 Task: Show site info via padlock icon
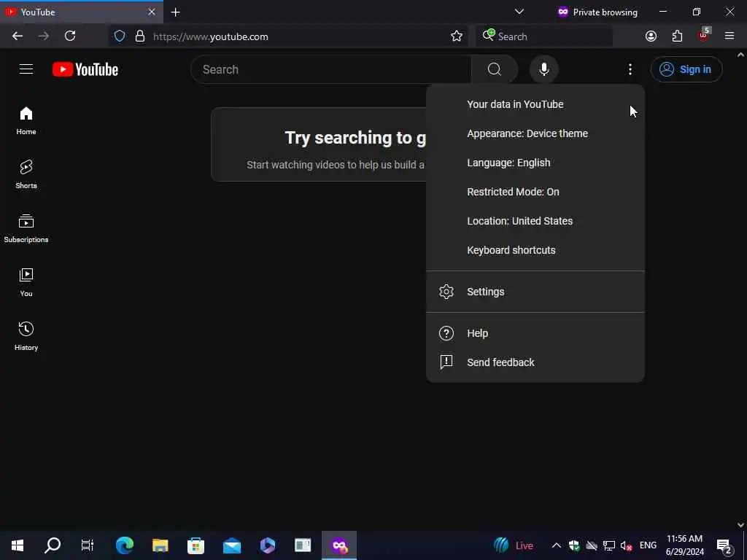[140, 36]
